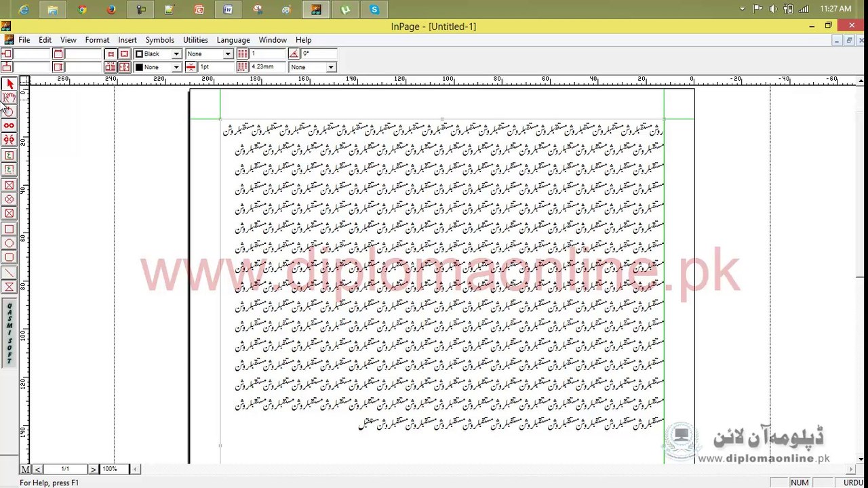Image resolution: width=868 pixels, height=488 pixels.
Task: Open the Black line color dropdown
Action: 176,54
